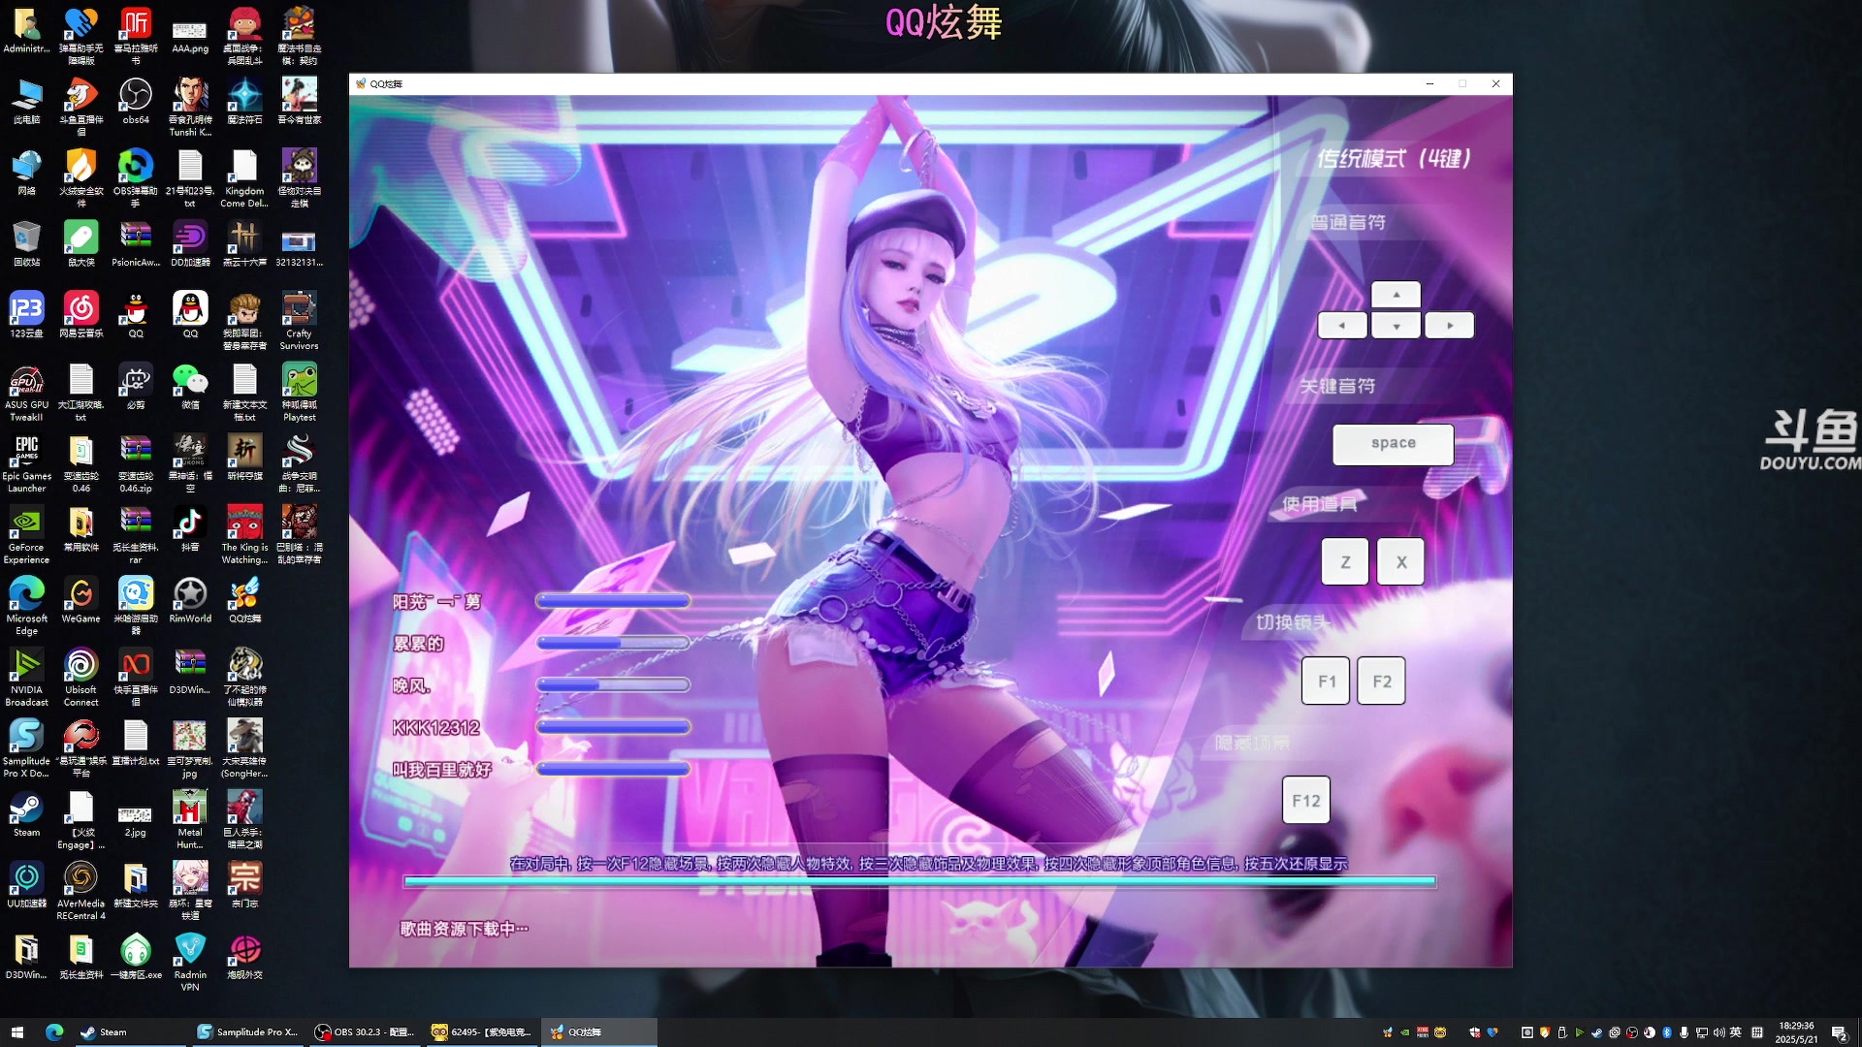This screenshot has height=1047, width=1862.
Task: Select the 网易云音乐 desktop icon
Action: tap(81, 314)
